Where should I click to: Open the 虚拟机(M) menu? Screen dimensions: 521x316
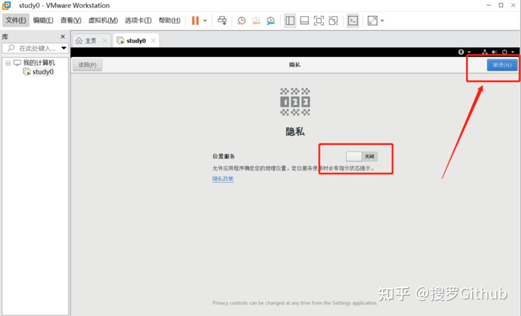tap(103, 20)
